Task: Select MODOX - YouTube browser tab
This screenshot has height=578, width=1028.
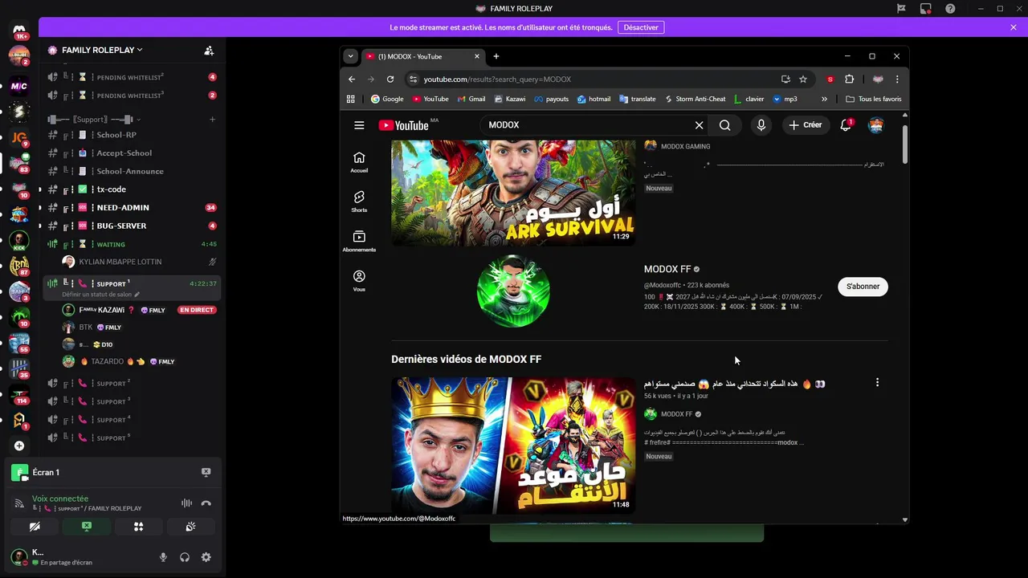Action: [422, 56]
